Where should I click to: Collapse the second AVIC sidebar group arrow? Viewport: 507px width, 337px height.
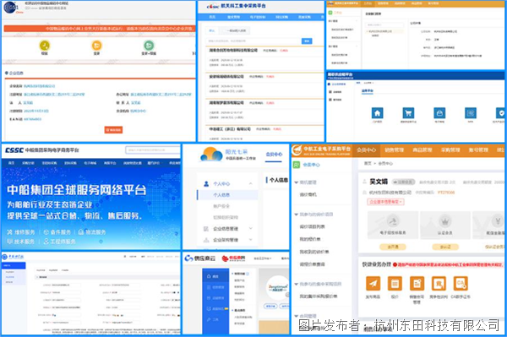297,215
